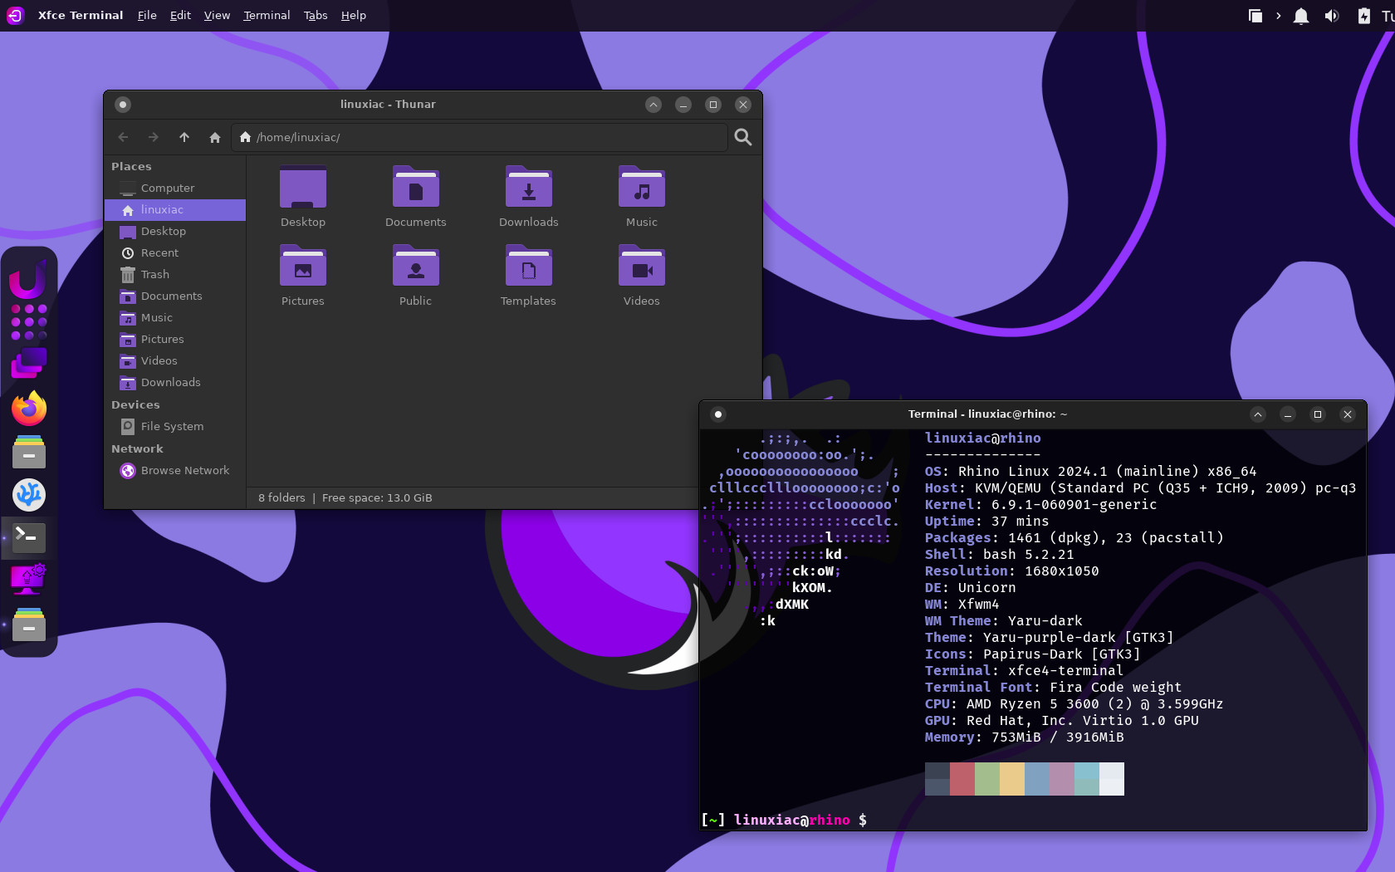Open bottom file manager dock icon
The image size is (1395, 872).
click(29, 624)
